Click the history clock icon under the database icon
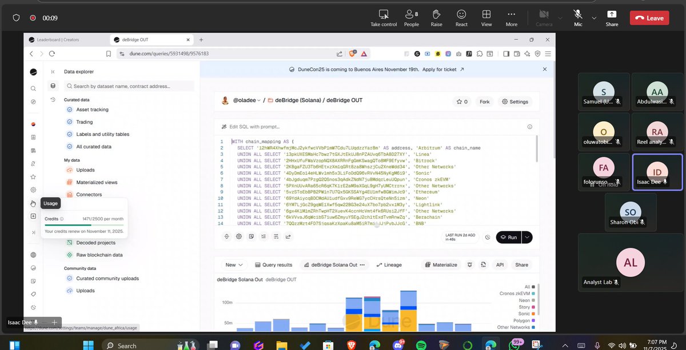This screenshot has height=350, width=686. point(53,99)
